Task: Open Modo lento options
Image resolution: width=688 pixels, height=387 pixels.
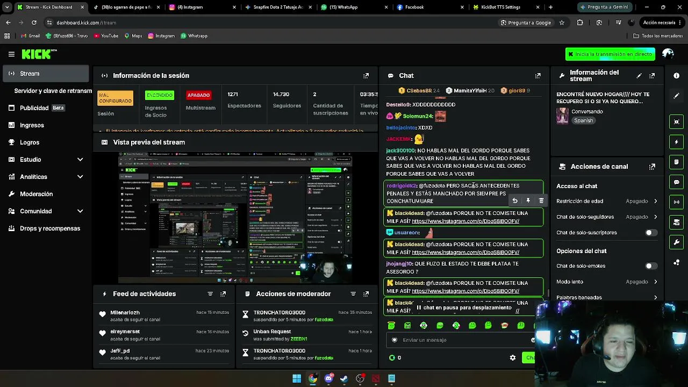Action: (x=607, y=282)
